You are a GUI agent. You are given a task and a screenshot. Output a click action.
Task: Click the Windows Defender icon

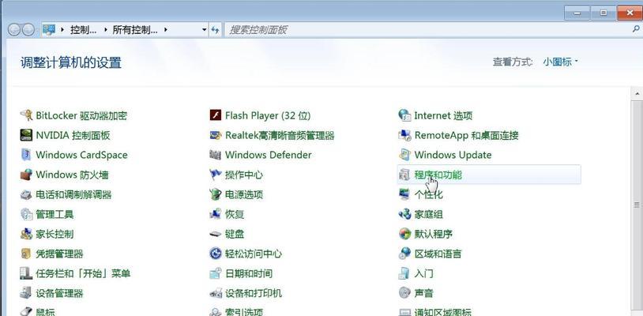coord(216,155)
